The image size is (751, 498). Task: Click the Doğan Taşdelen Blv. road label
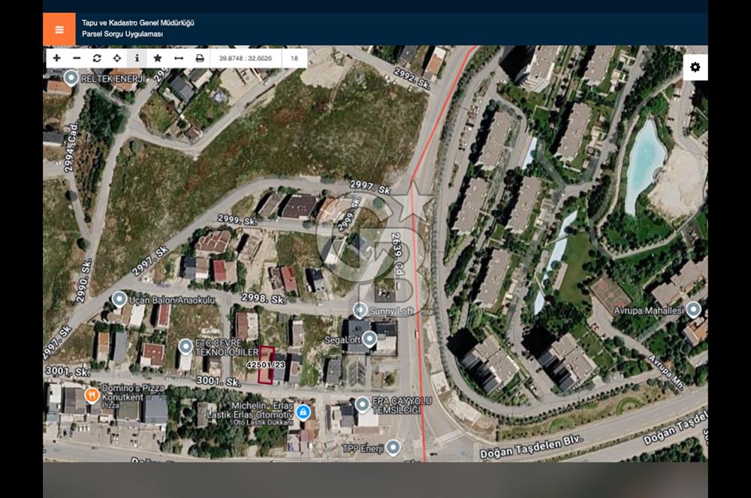coord(532,447)
